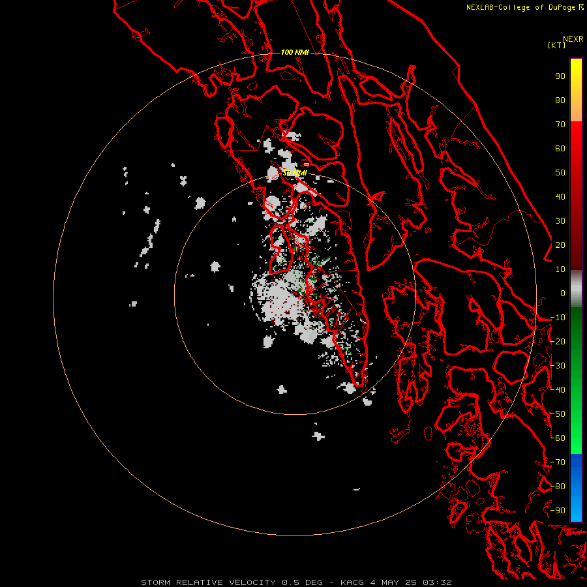This screenshot has height=587, width=587.
Task: Click the -20 value on the color scale
Action: tap(558, 342)
